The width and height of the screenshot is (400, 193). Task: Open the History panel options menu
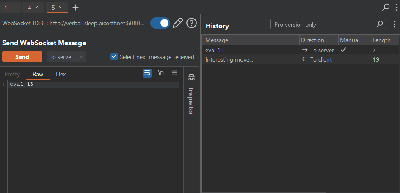point(394,24)
